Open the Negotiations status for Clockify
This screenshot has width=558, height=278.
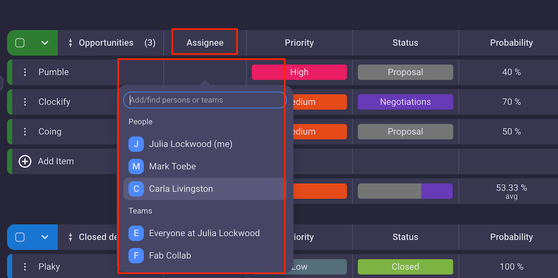click(x=405, y=102)
